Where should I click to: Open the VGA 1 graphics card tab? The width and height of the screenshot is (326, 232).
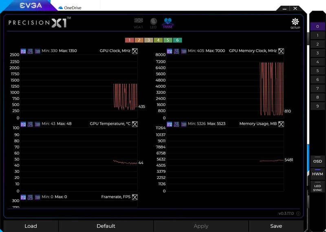coord(138,23)
